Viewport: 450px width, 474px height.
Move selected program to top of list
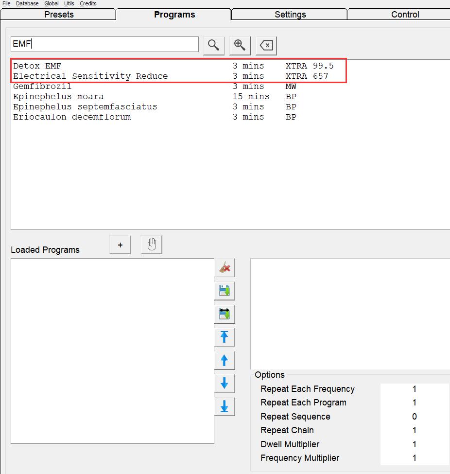(225, 337)
